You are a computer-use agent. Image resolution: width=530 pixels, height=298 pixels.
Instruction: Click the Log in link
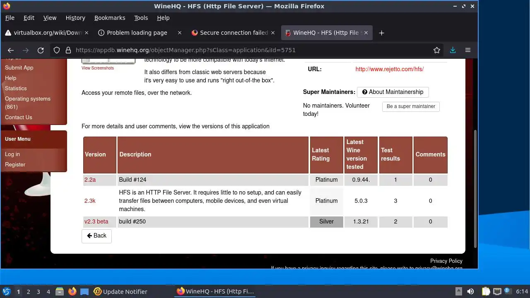tap(12, 154)
